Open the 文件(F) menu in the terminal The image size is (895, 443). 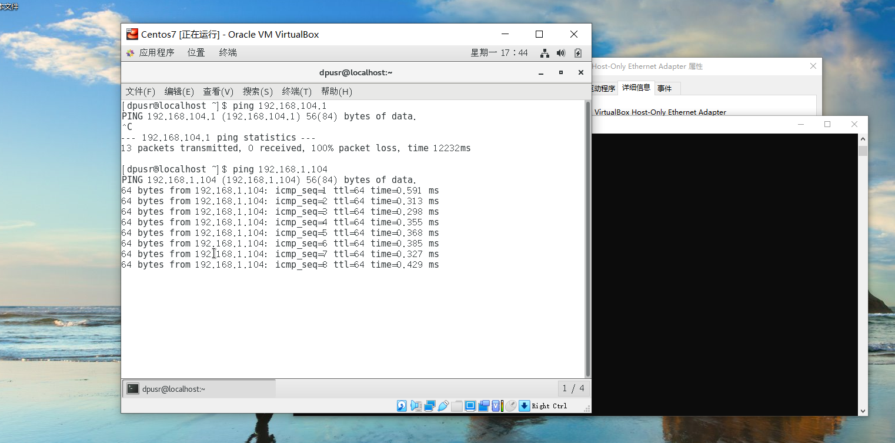[x=141, y=92]
